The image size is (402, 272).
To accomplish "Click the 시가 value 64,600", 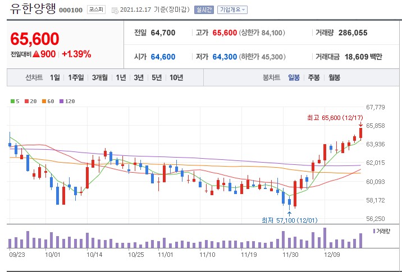I will tap(163, 57).
